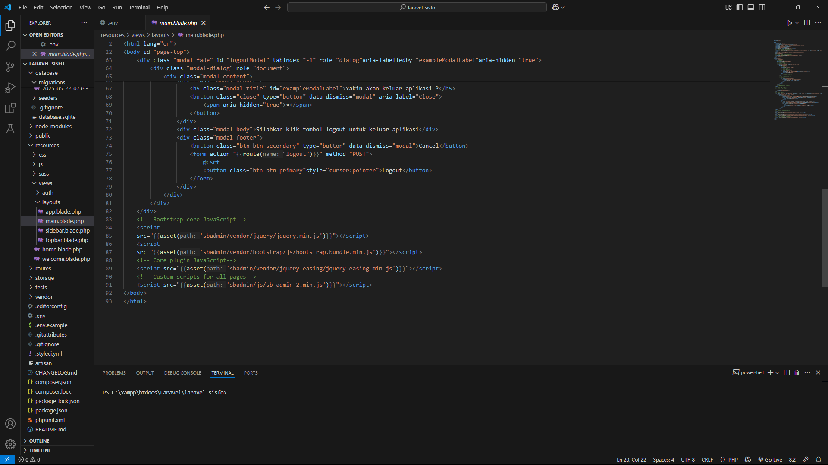
Task: Collapse the OPEN EDITORS section
Action: tap(46, 35)
